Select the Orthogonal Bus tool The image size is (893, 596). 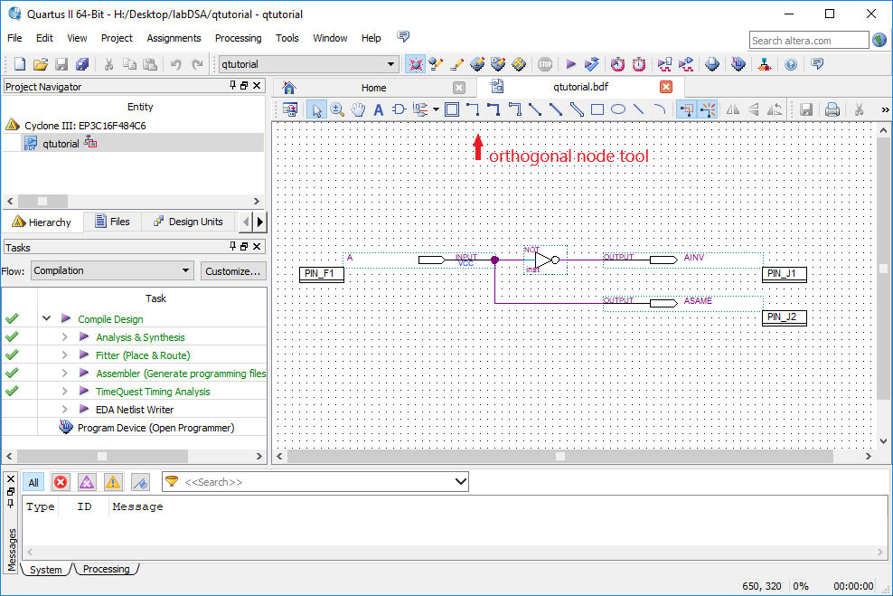pos(493,109)
